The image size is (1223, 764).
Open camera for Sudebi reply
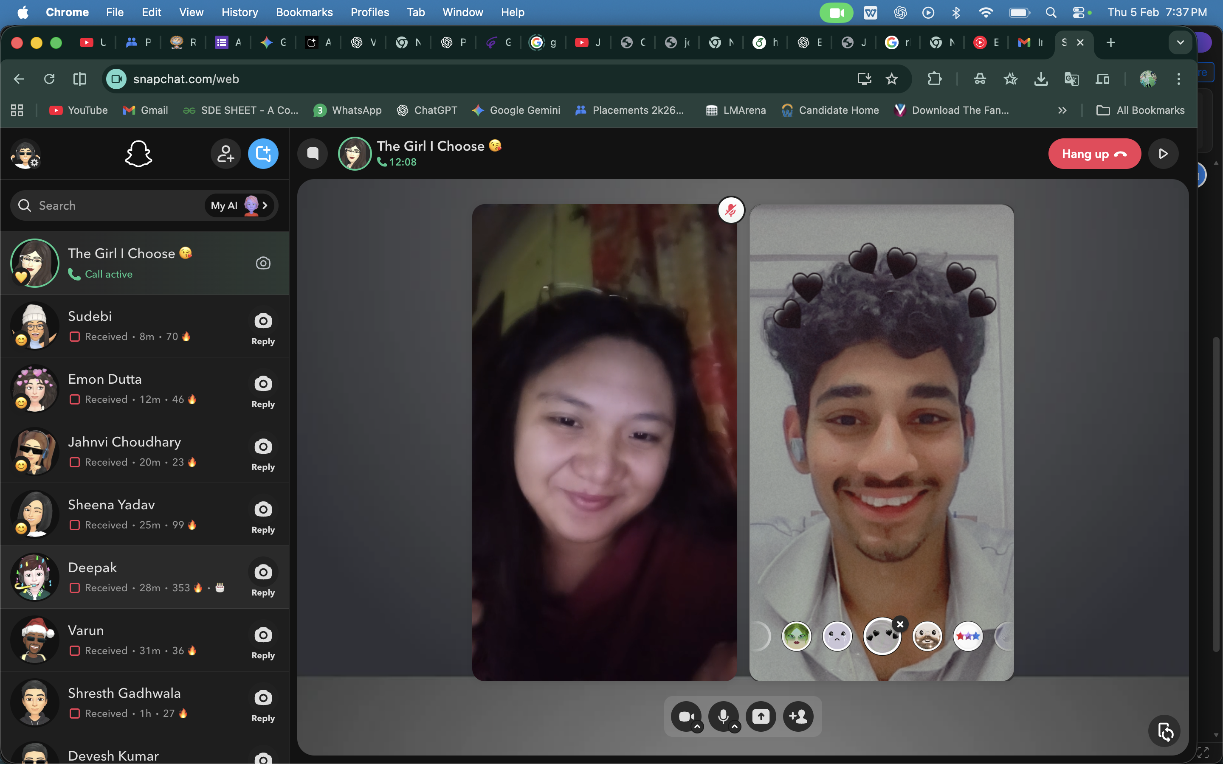tap(263, 321)
